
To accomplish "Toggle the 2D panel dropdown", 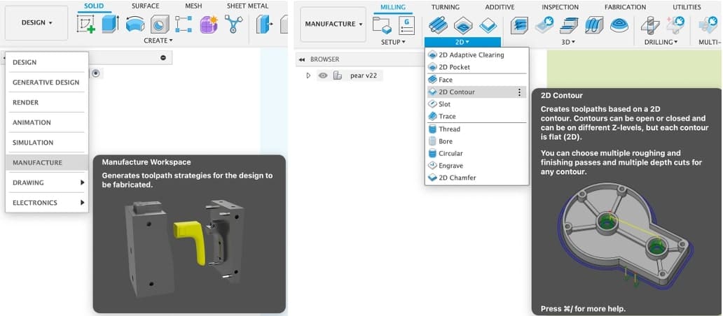I will point(462,42).
